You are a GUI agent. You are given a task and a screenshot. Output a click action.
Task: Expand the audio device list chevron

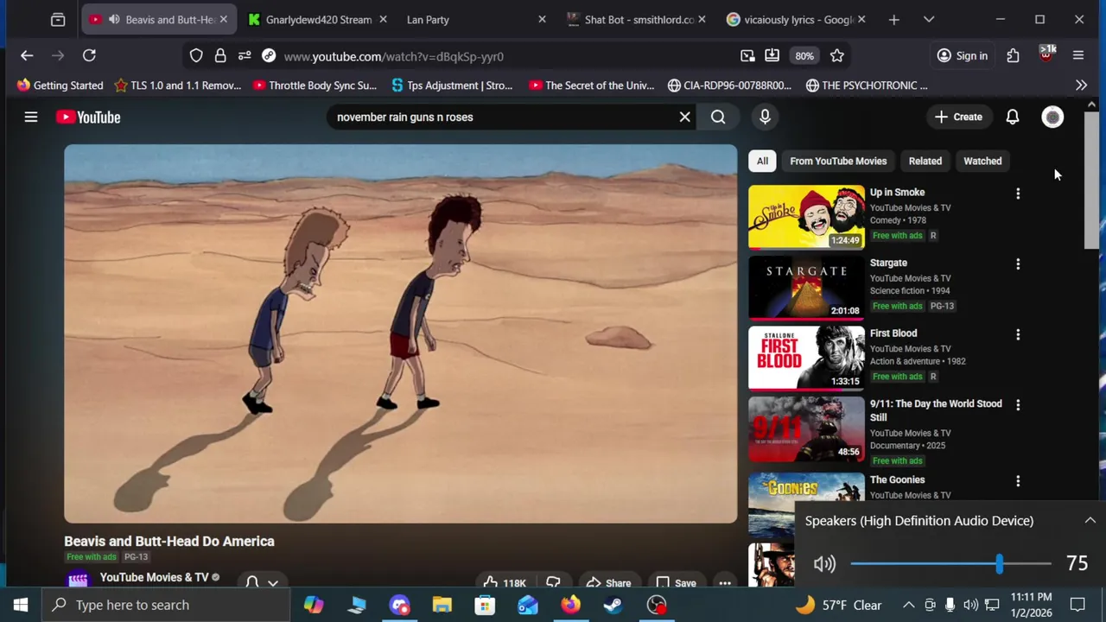[1090, 520]
